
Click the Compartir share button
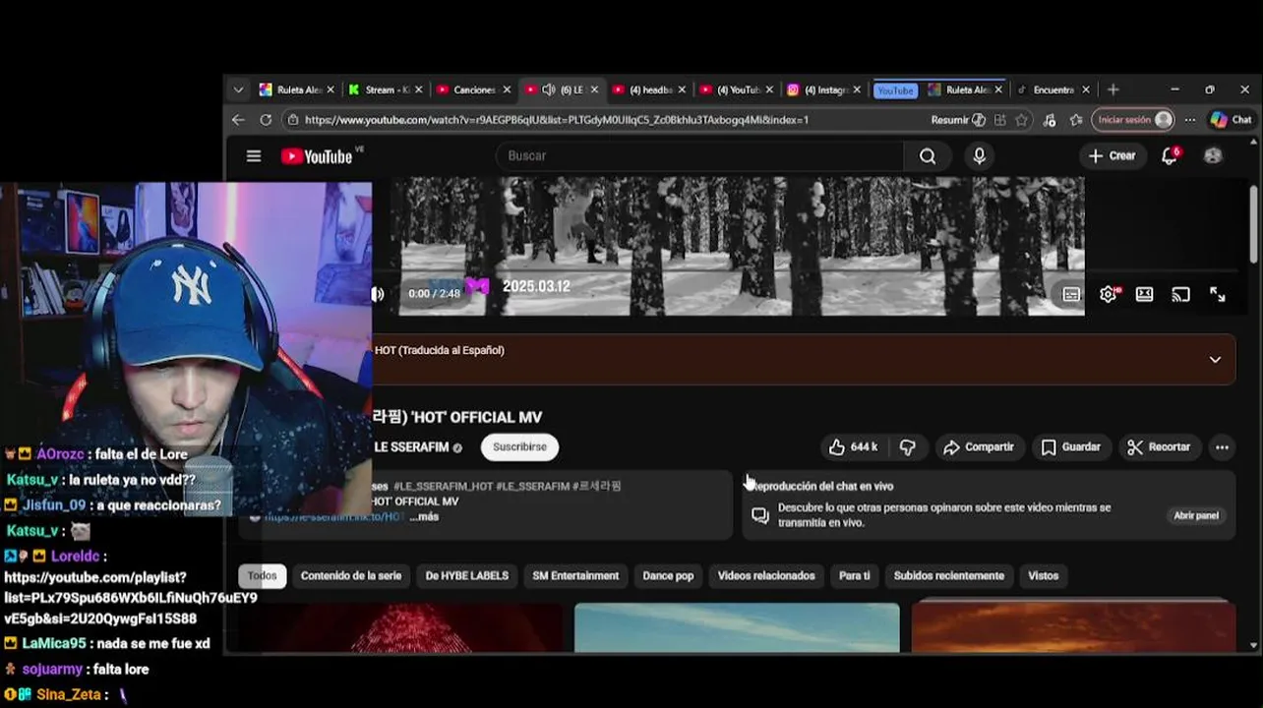[x=979, y=446]
